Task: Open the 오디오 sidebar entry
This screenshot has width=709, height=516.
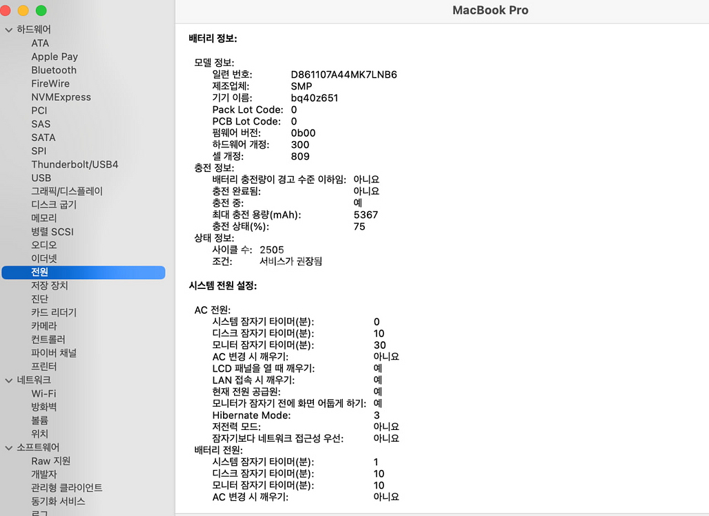Action: (44, 246)
